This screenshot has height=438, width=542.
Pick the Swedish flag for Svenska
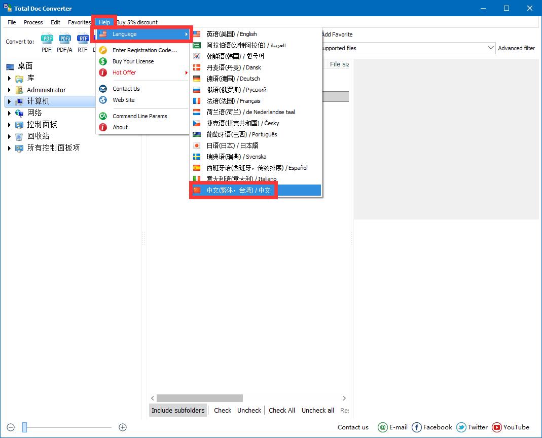tap(197, 157)
